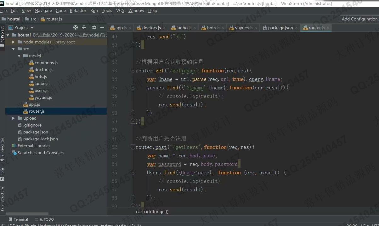Image resolution: width=379 pixels, height=226 pixels.
Task: Select commons.js in project tree
Action: (x=43, y=63)
